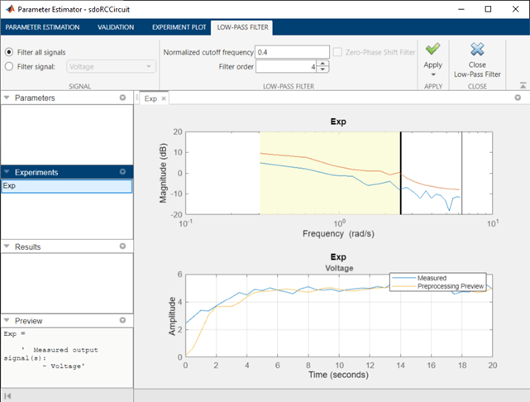The height and width of the screenshot is (402, 530).
Task: Click the Apply green checkmark icon
Action: (x=432, y=49)
